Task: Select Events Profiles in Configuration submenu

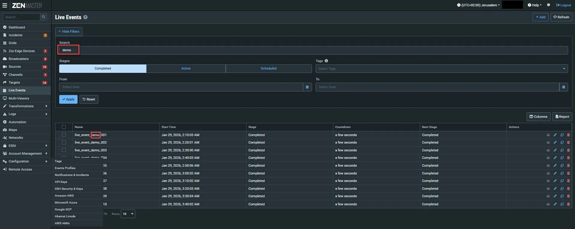Action: 65,168
